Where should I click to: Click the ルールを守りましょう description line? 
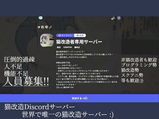[x=67, y=65]
